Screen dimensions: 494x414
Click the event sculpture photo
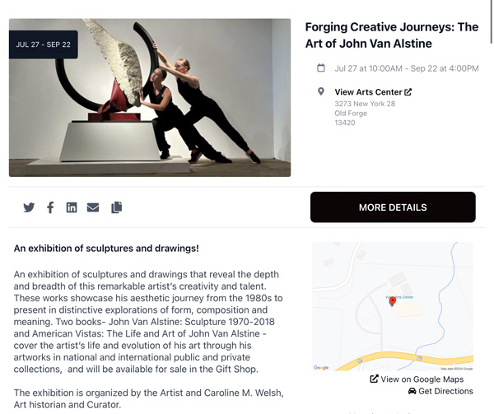tap(150, 98)
